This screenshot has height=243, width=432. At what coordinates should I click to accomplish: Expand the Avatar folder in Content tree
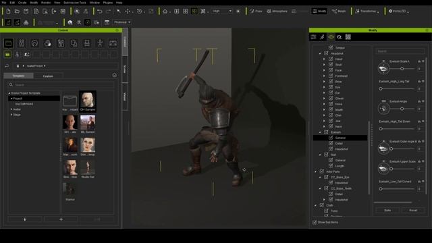tap(11, 109)
